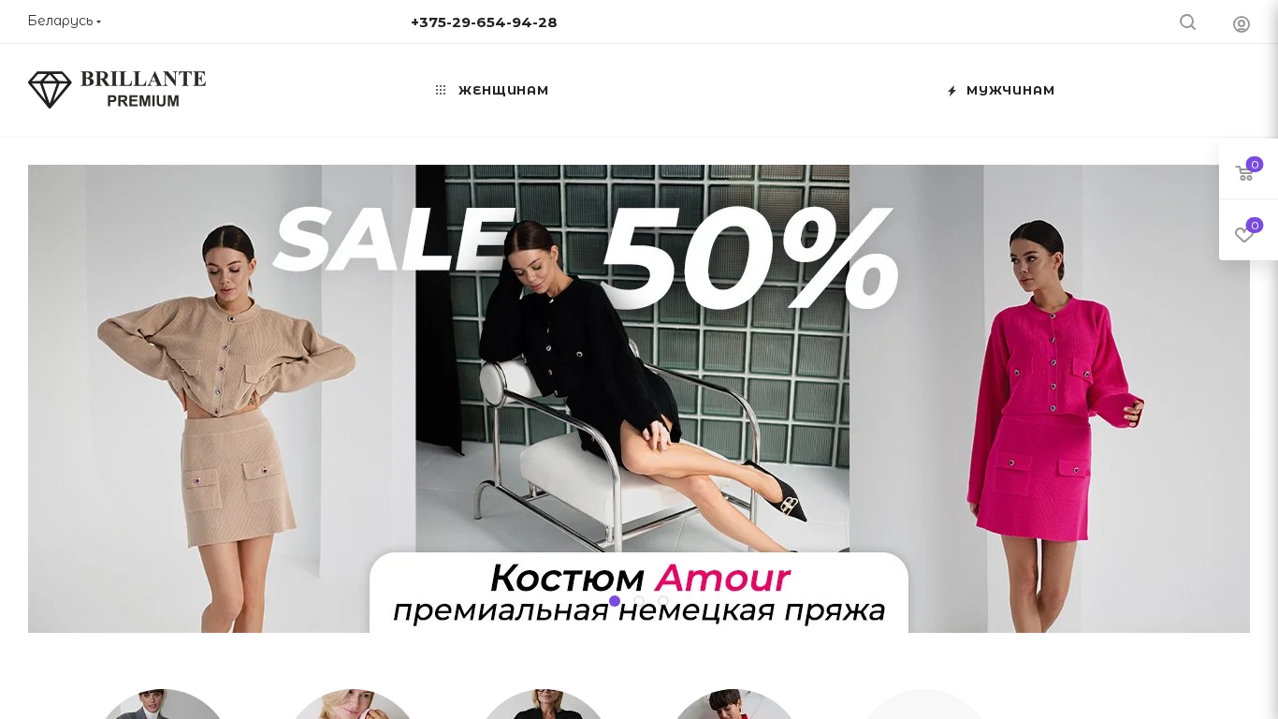Click the small arrow next to Беларусь
Screen dimensions: 1278x719
tap(98, 22)
